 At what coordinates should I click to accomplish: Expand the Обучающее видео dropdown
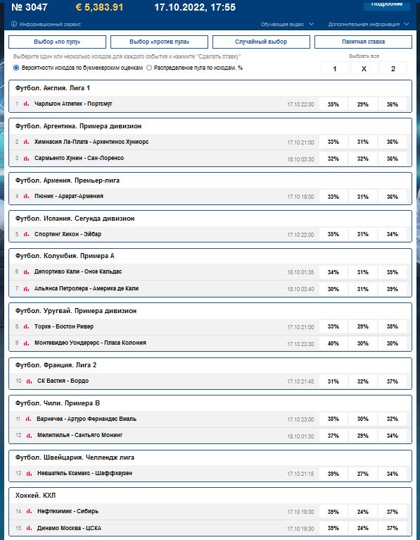click(287, 25)
